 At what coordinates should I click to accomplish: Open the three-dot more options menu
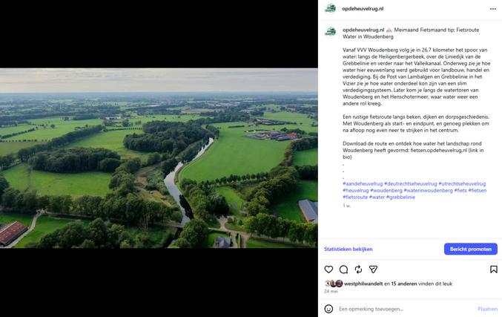[493, 9]
